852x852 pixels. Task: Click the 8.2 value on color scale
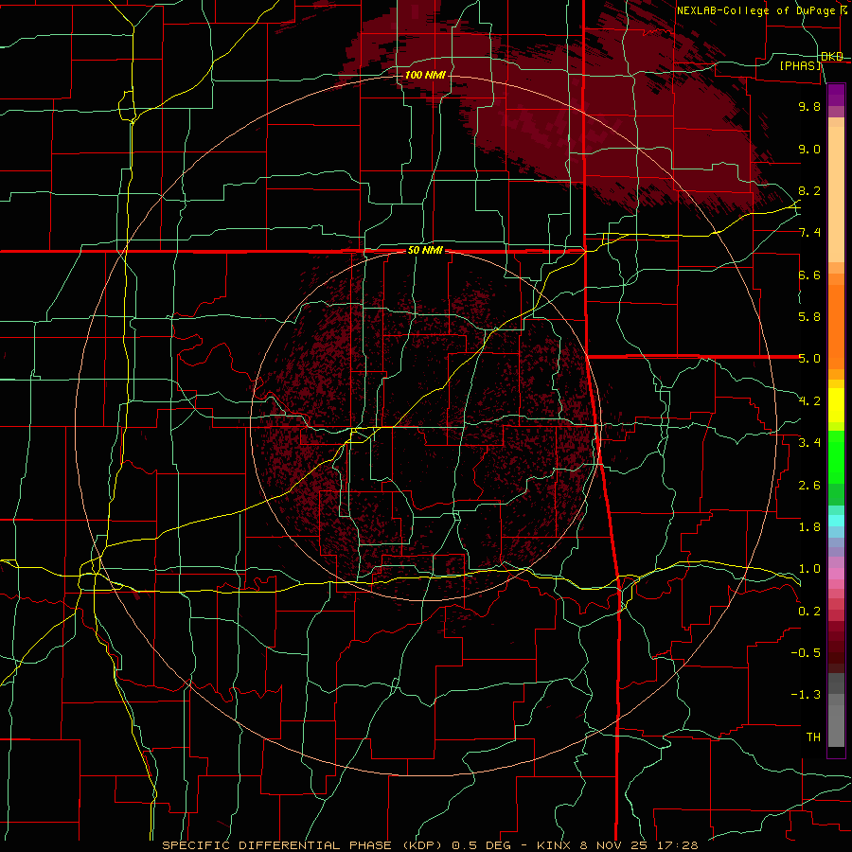[x=809, y=190]
